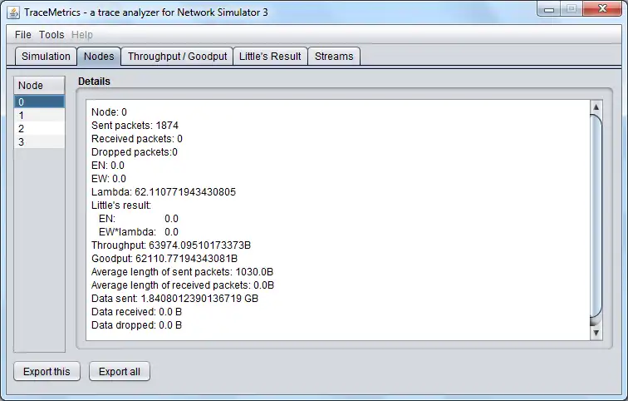Click the TraceMetrics Java app icon
Viewport: 628px width, 401px height.
click(x=13, y=12)
